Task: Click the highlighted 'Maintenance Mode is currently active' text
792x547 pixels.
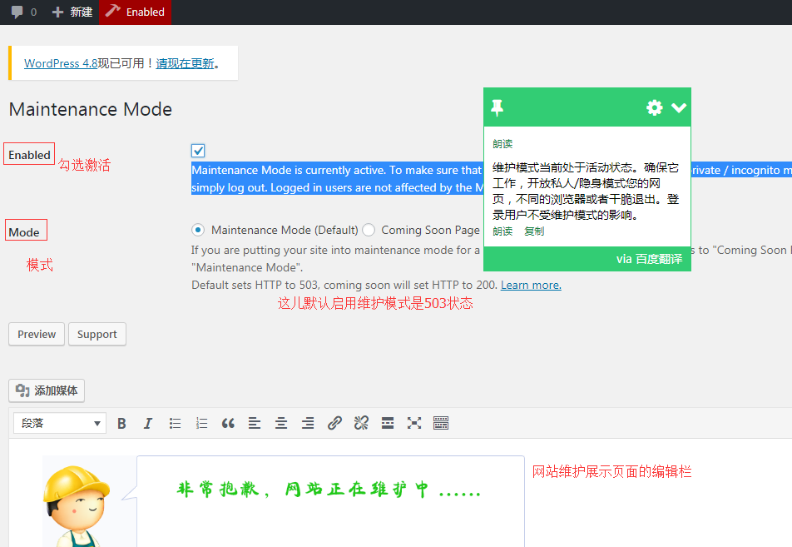Action: 337,179
